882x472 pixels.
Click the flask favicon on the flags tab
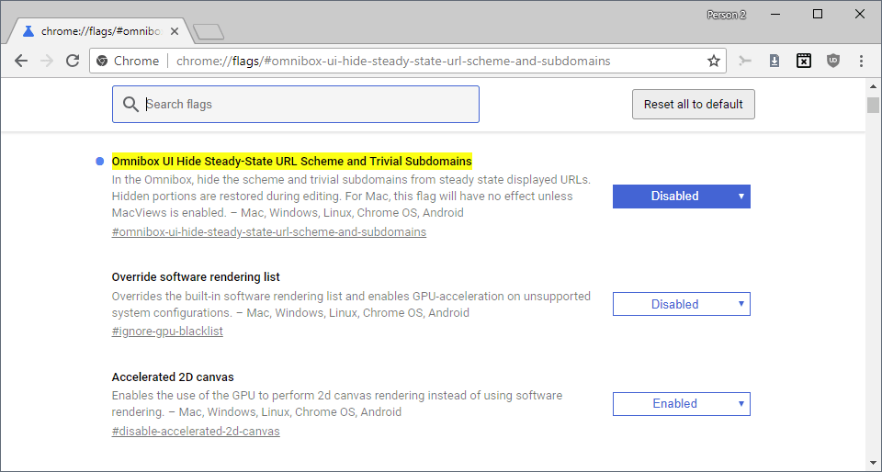(x=28, y=31)
